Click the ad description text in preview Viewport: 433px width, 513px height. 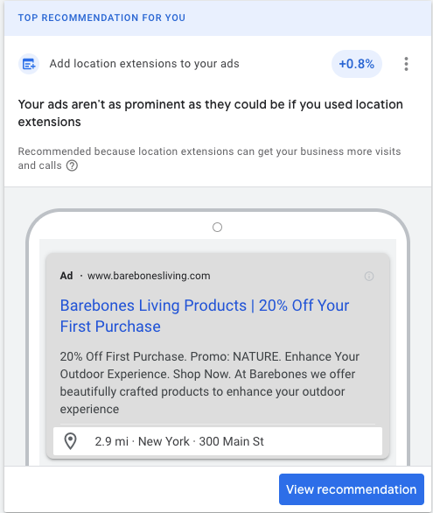click(210, 383)
